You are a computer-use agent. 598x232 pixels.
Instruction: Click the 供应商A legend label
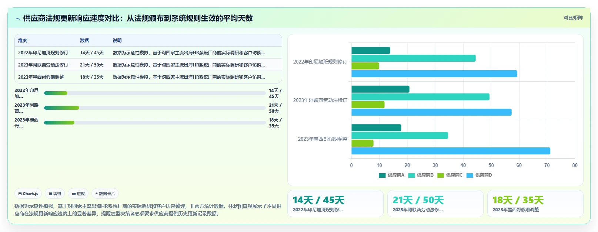pos(396,175)
